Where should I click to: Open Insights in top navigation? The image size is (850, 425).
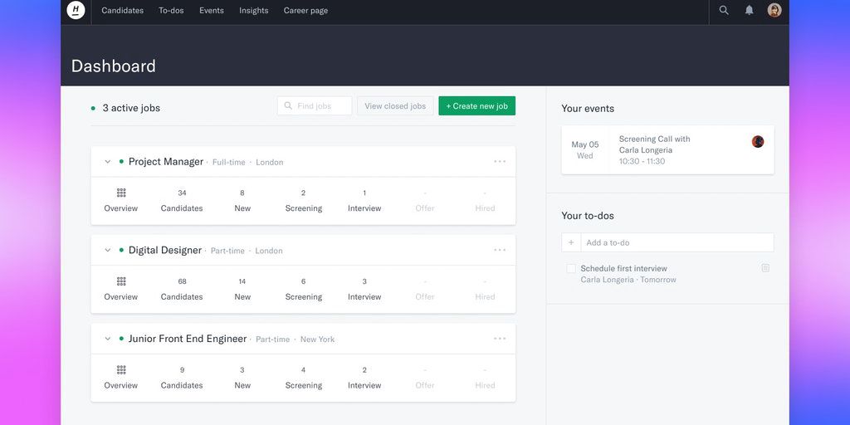pyautogui.click(x=253, y=11)
